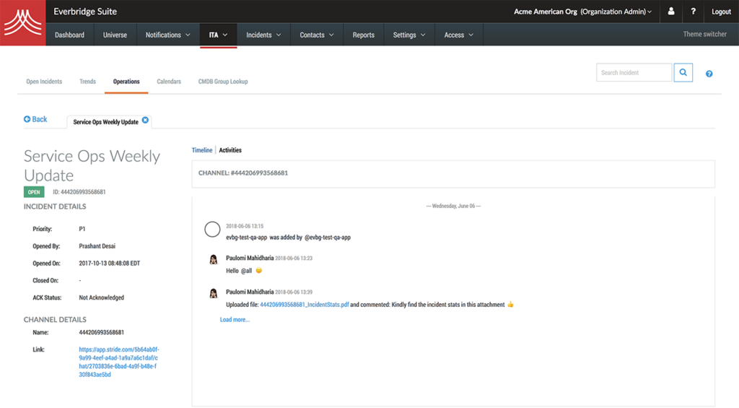Viewport: 739px width, 408px height.
Task: Click the timestamp 2018-06-06 13:23
Action: (x=294, y=258)
